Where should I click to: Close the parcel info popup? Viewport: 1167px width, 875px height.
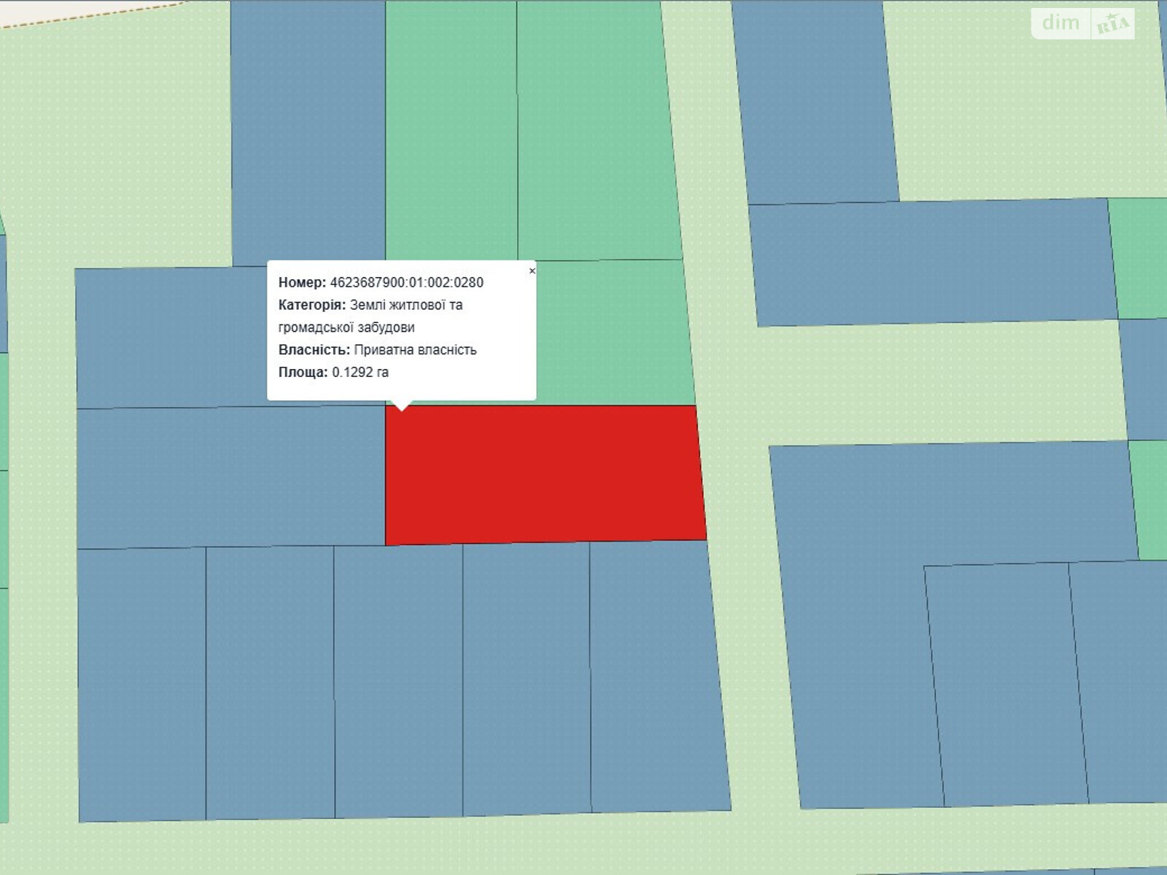coord(532,271)
